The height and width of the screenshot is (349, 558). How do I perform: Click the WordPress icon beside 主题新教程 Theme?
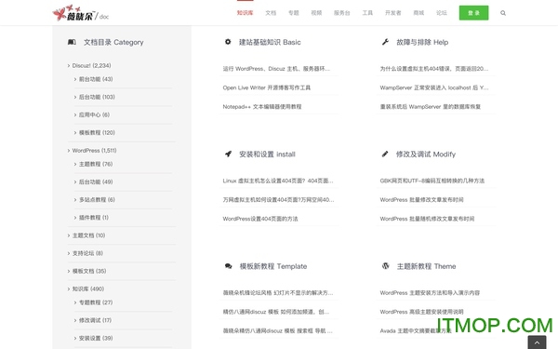pyautogui.click(x=385, y=265)
